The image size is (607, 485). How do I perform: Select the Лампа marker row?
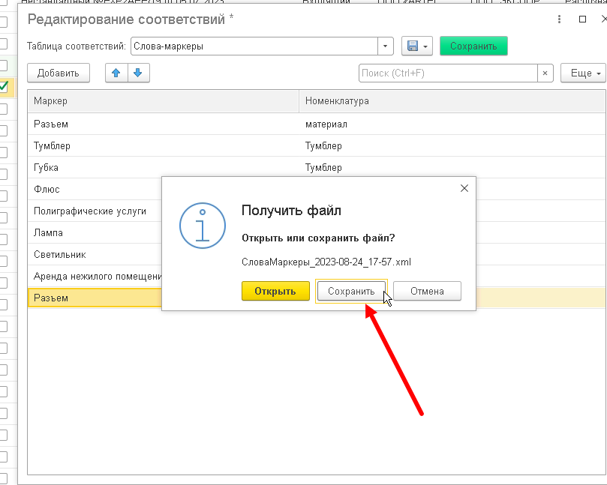coord(95,232)
